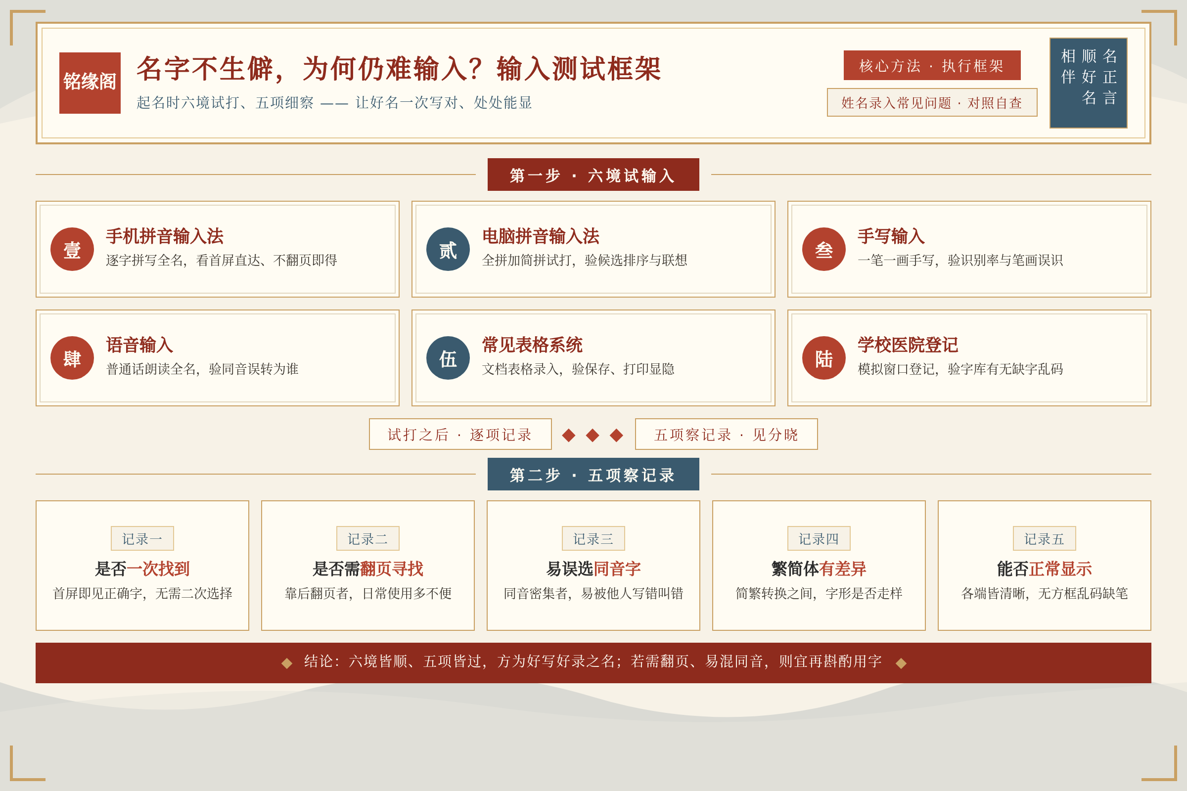Image resolution: width=1187 pixels, height=791 pixels.
Task: Click the 肆 circle badge
Action: (x=72, y=357)
